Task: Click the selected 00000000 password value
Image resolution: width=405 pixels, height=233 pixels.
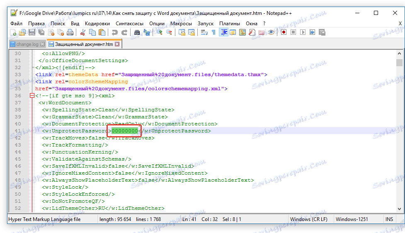Action: coord(125,131)
